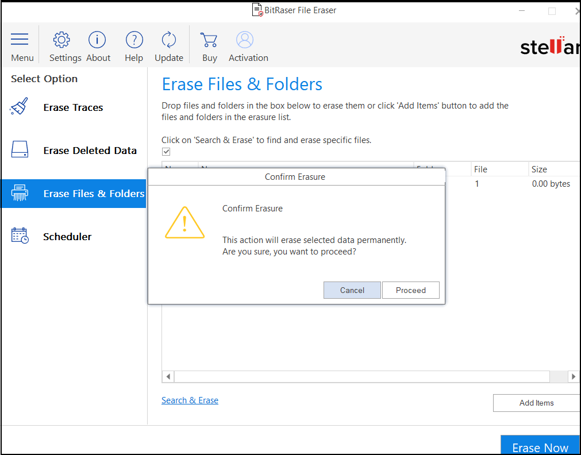The width and height of the screenshot is (581, 455).
Task: Open Help question mark icon
Action: (134, 40)
